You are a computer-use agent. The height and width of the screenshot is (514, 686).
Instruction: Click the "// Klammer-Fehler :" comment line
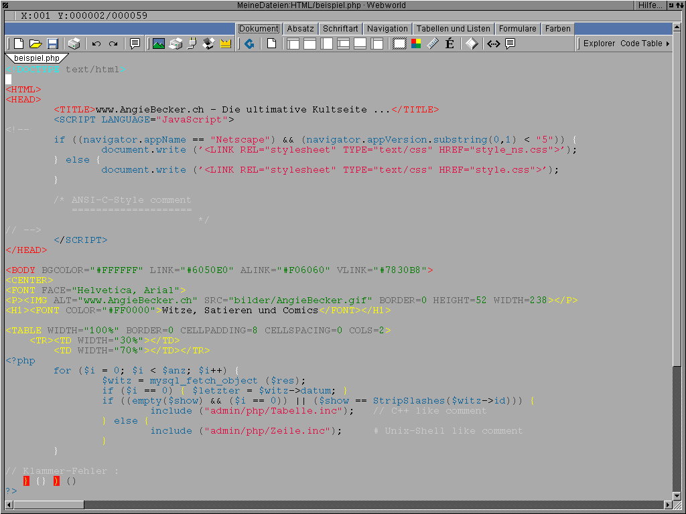point(62,471)
